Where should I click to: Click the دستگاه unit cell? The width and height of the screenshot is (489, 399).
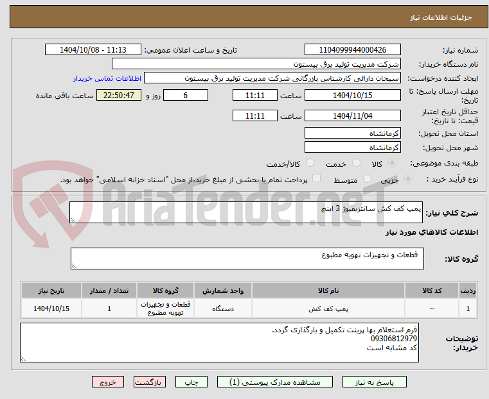(x=223, y=309)
